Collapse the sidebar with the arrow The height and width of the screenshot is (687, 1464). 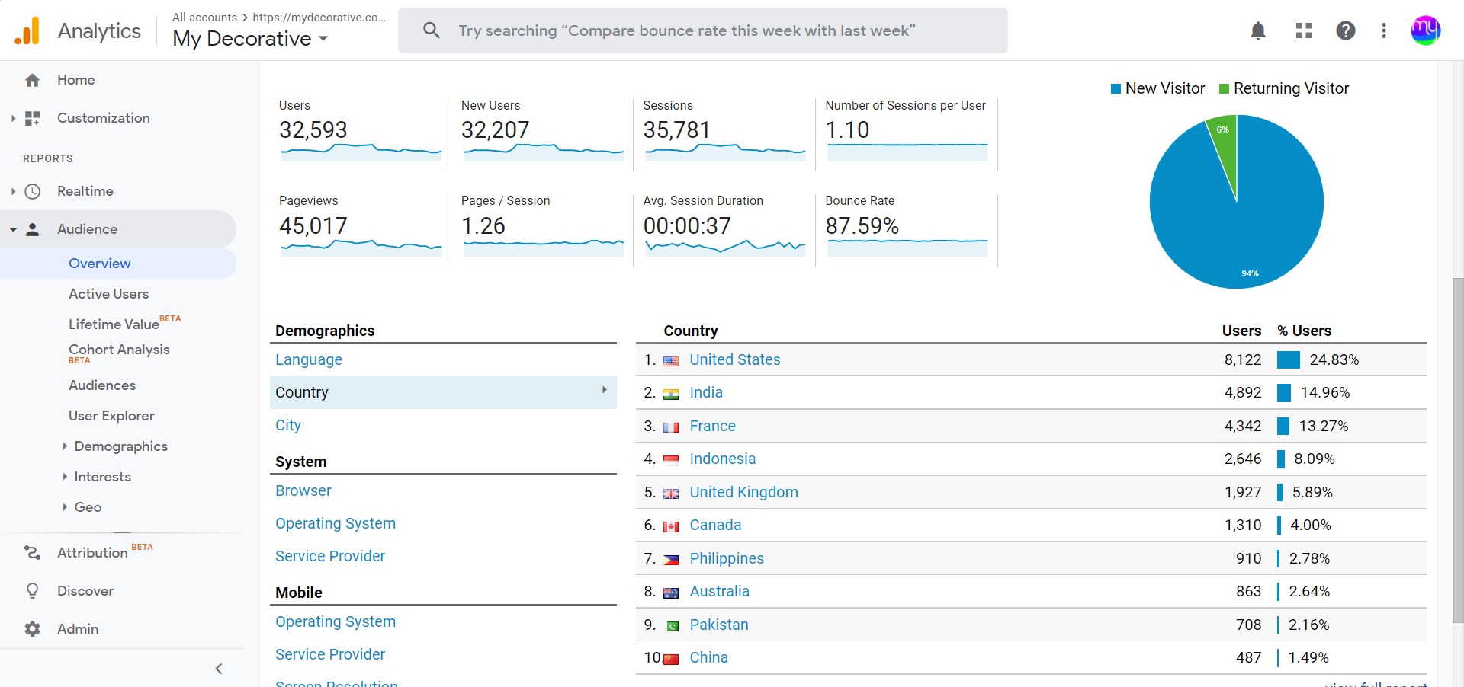point(219,669)
